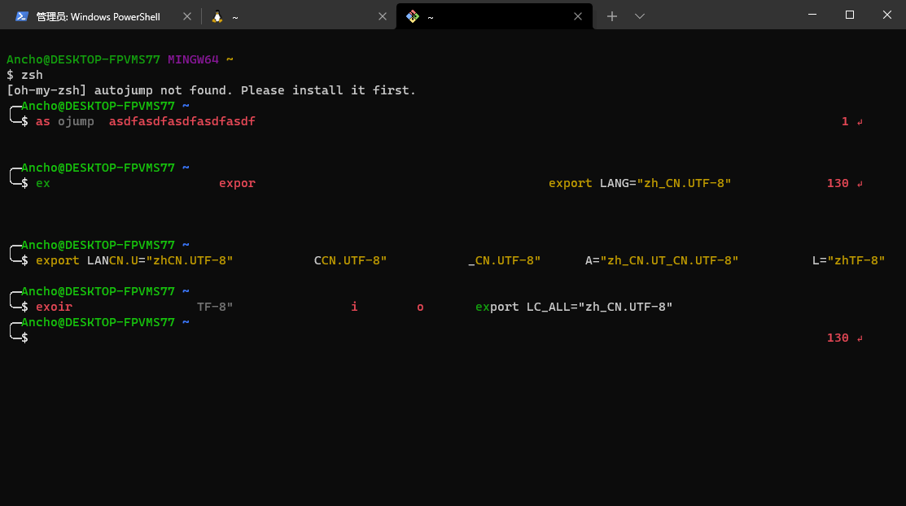Close the active MSYS2 tab
Viewport: 906px width, 506px height.
click(x=578, y=15)
